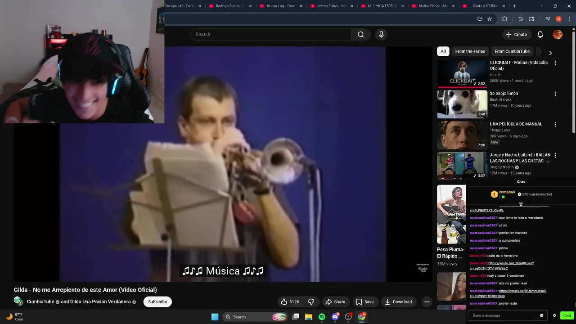Install app icon in address bar

pos(480,19)
